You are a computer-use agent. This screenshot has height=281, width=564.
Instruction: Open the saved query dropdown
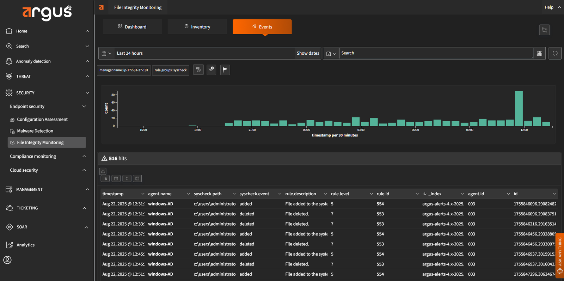[331, 54]
